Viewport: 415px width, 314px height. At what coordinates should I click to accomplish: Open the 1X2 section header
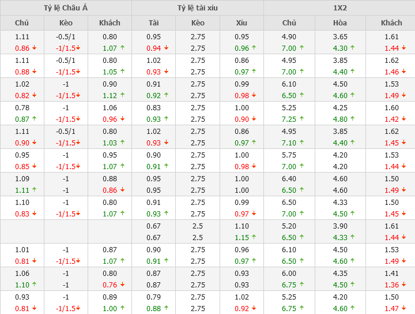[x=339, y=8]
